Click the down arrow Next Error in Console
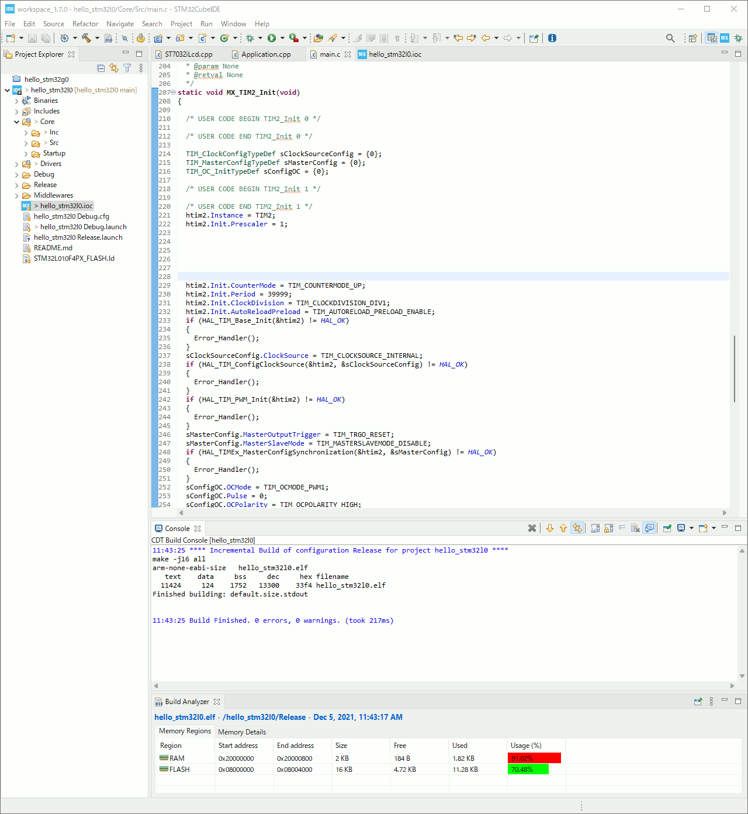 550,528
